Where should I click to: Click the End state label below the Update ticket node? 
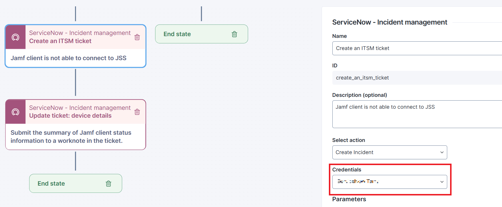(x=51, y=184)
